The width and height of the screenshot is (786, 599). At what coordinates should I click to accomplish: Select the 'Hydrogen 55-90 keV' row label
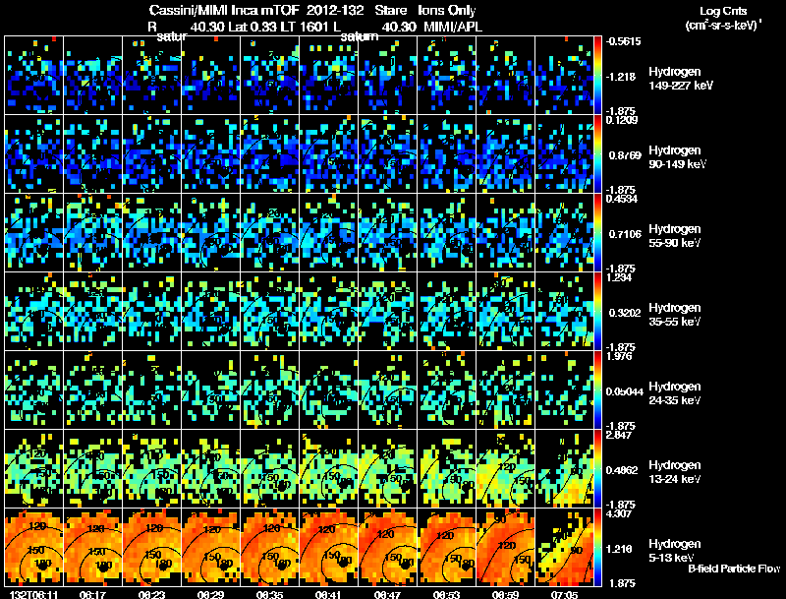[675, 236]
